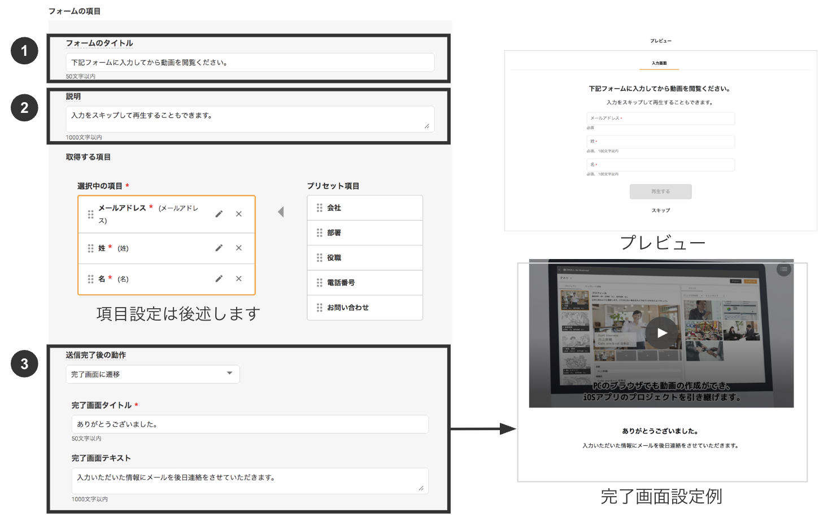Click the メールアドレス input in the preview form

[x=660, y=118]
